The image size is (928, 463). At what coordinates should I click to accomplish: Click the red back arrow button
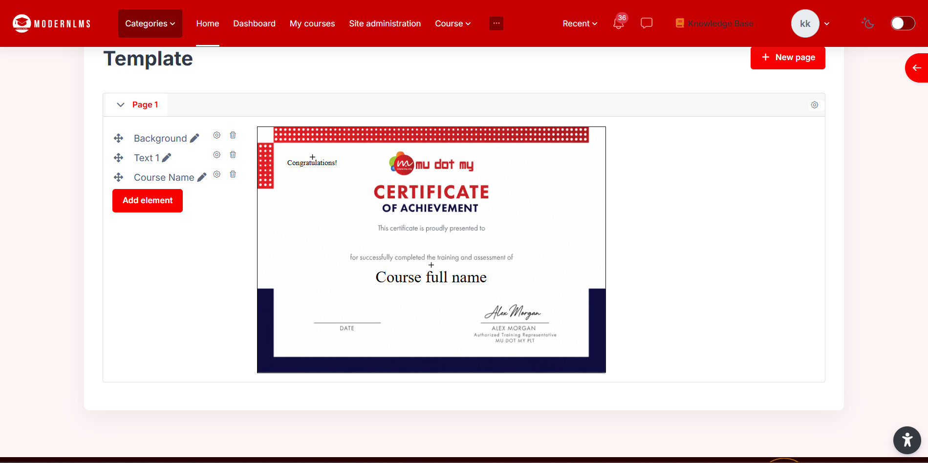pyautogui.click(x=917, y=68)
